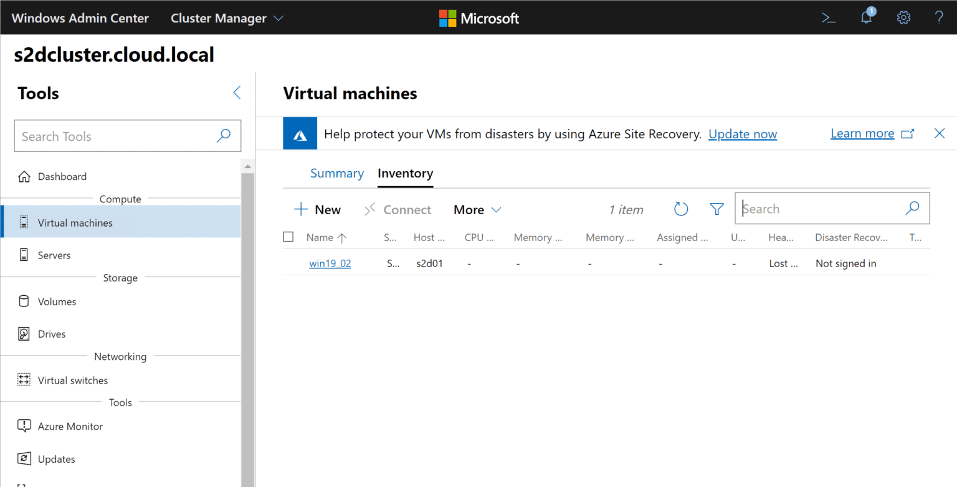
Task: Click the filter funnel icon
Action: click(717, 209)
